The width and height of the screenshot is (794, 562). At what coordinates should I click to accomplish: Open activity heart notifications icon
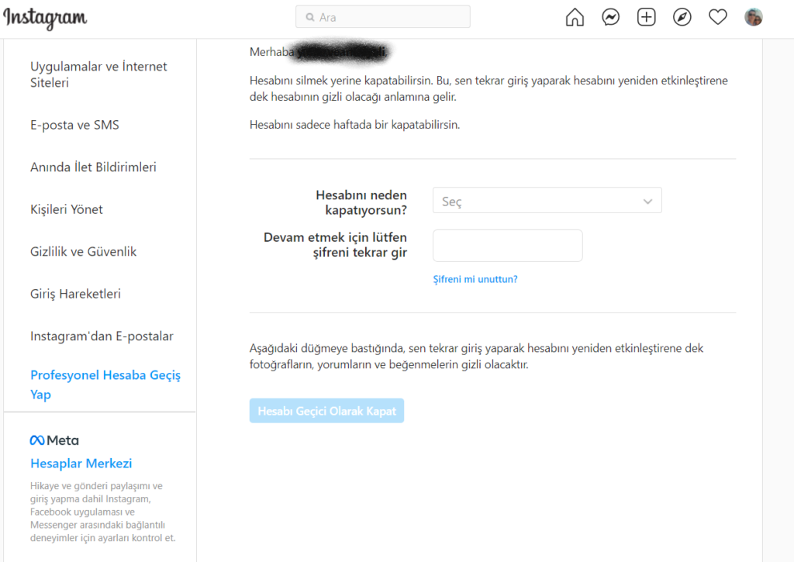tap(718, 17)
